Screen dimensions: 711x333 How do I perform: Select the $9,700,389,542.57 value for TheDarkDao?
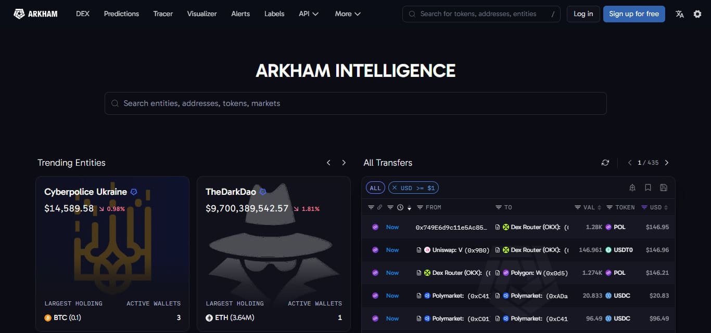click(x=247, y=208)
